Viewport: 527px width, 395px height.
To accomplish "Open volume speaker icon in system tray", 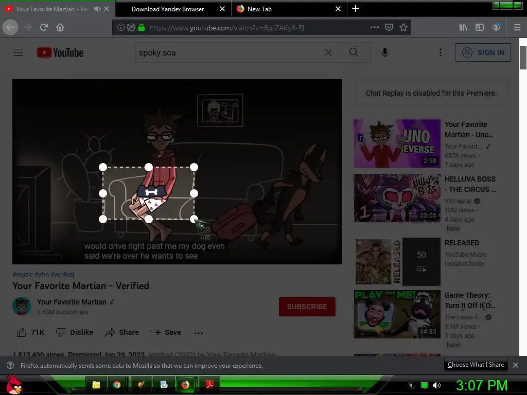I will pos(436,385).
